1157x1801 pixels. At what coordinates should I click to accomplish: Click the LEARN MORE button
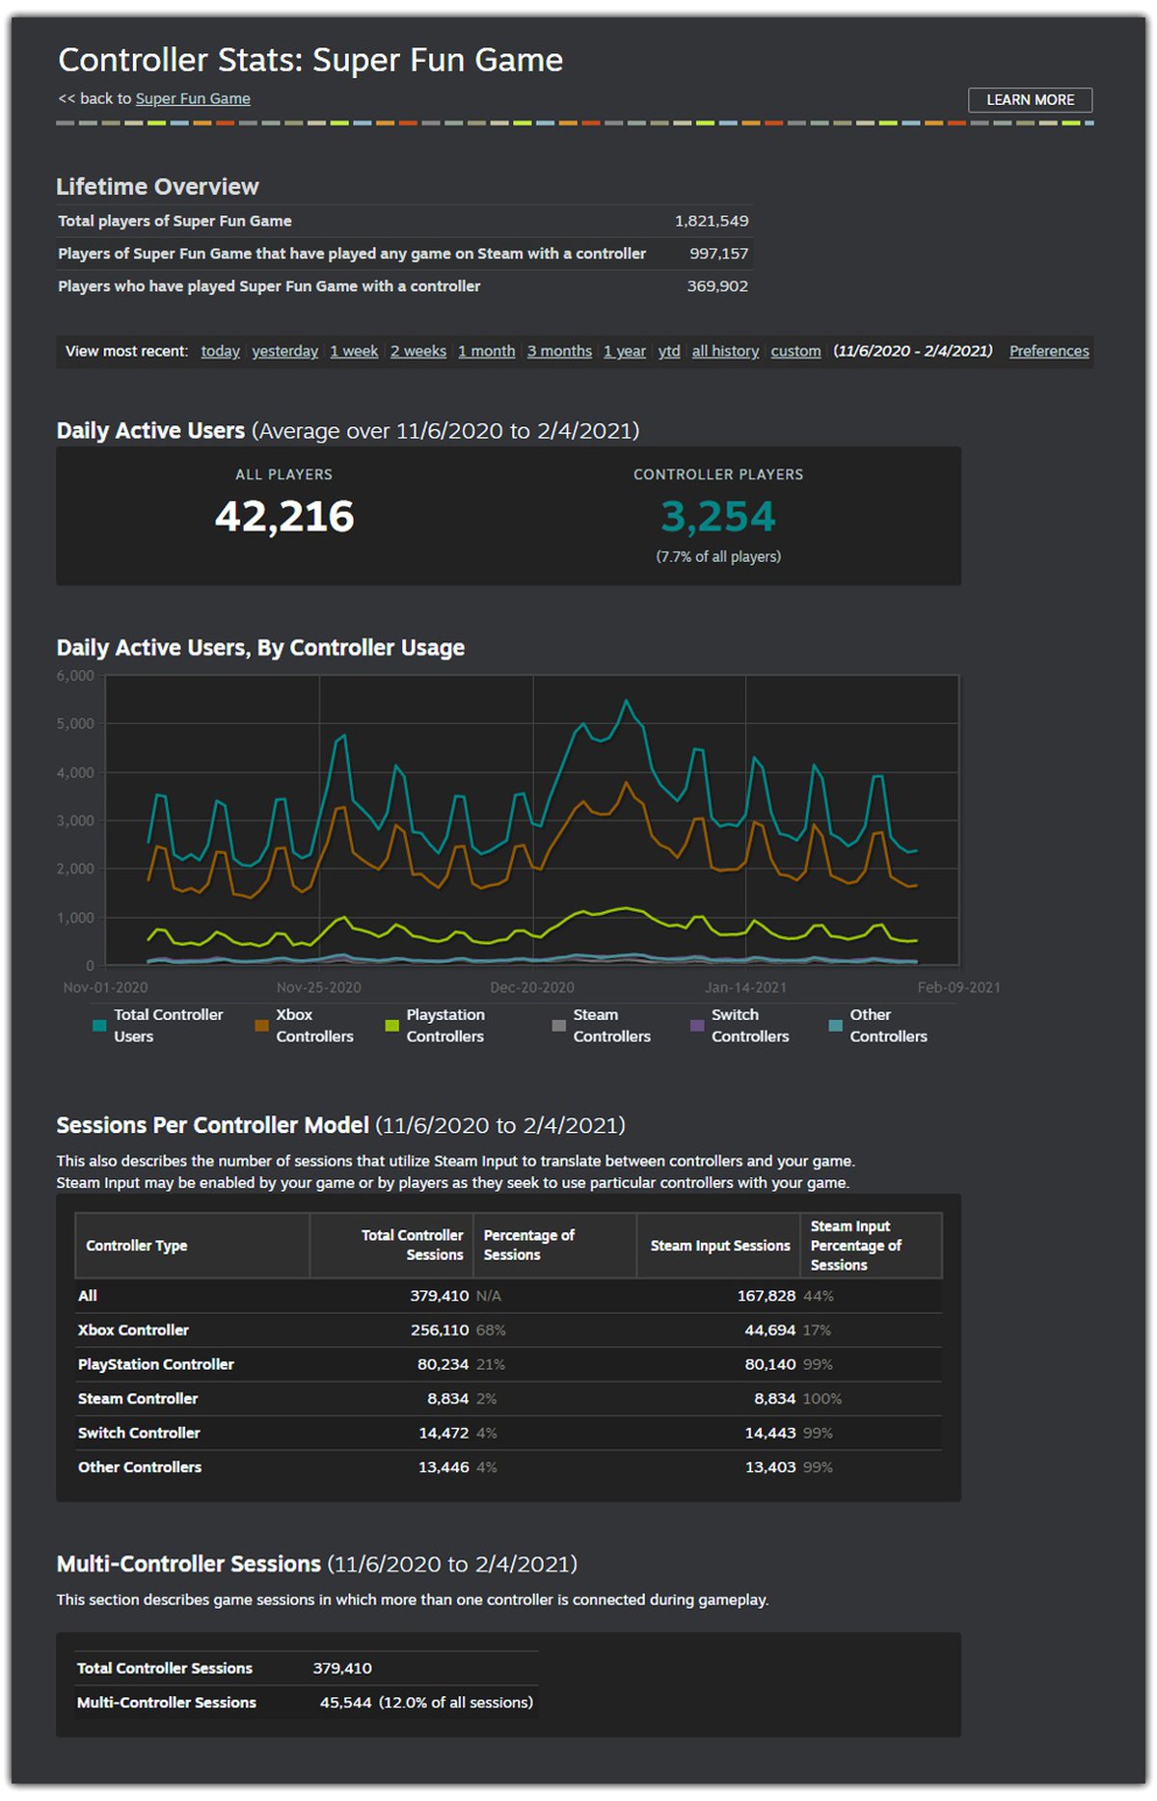[x=1030, y=100]
